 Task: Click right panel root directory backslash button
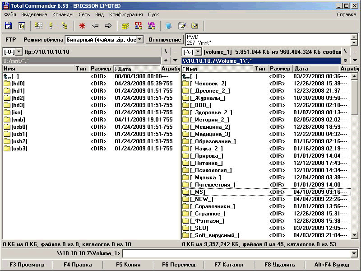click(x=345, y=51)
